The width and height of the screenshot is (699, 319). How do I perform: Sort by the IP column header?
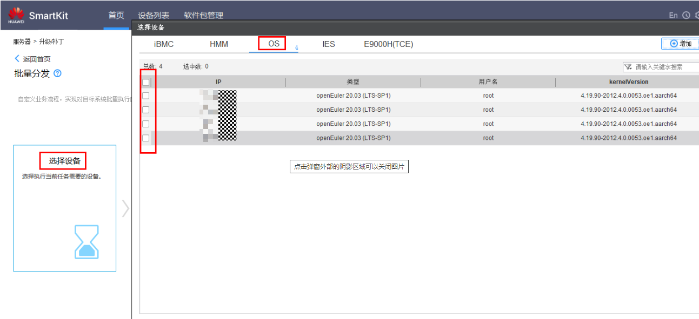point(218,82)
